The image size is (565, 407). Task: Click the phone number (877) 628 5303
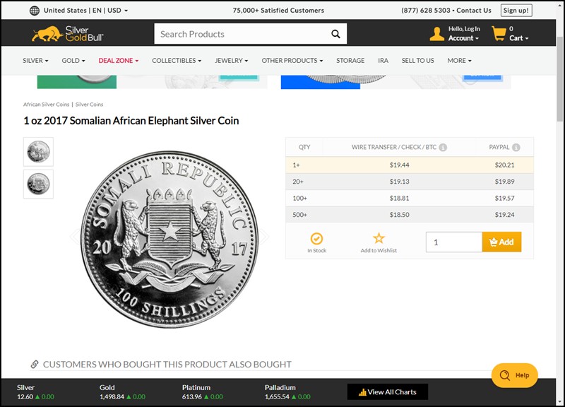(426, 11)
